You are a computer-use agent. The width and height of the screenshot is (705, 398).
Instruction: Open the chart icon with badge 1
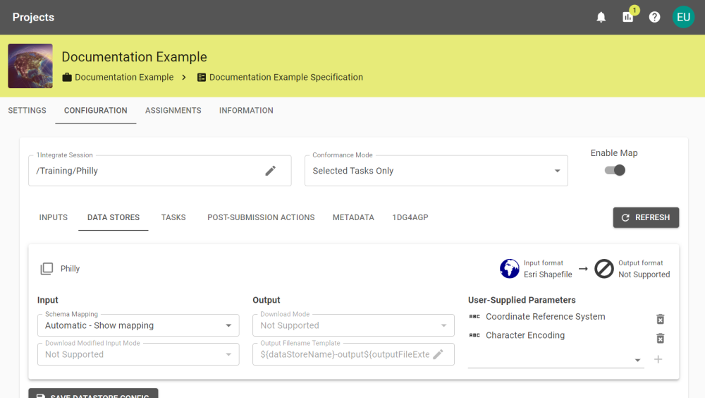click(x=627, y=17)
